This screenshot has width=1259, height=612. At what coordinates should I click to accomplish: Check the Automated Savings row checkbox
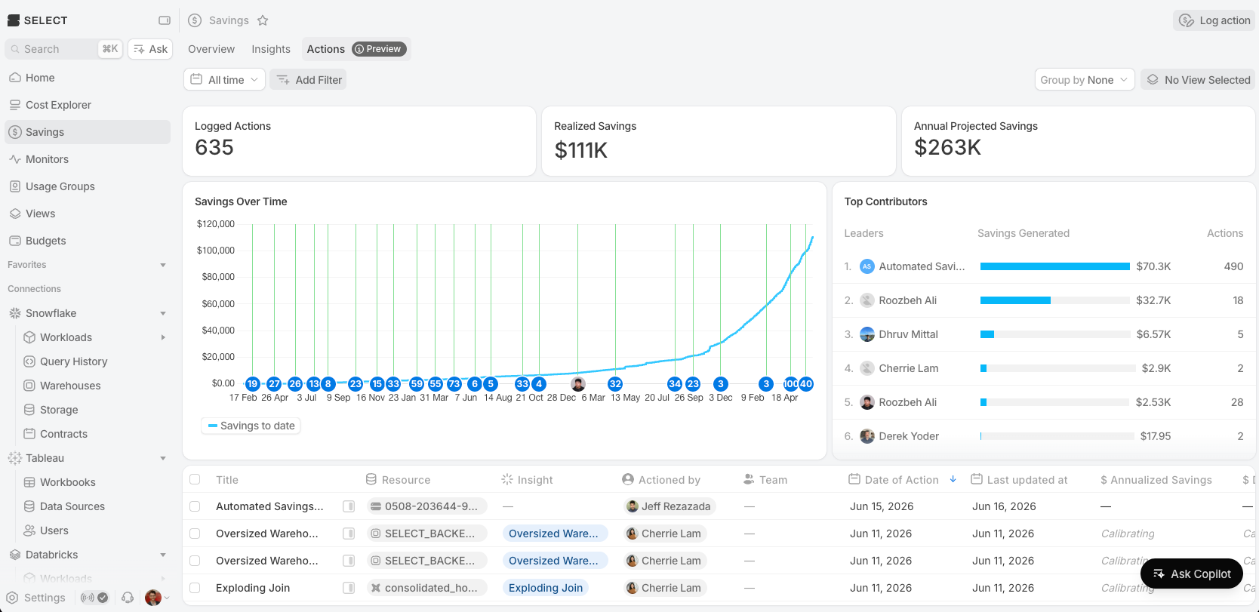[x=195, y=506]
